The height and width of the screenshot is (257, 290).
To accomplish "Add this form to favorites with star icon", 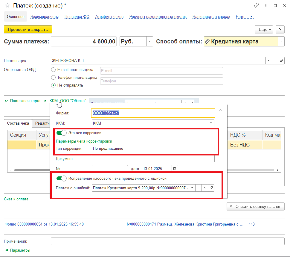I will (7, 6).
